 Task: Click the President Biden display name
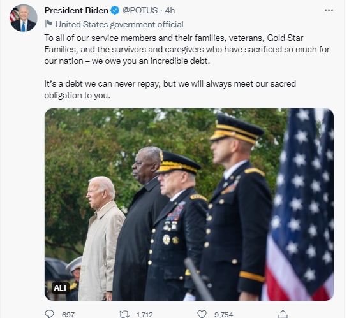tap(77, 10)
